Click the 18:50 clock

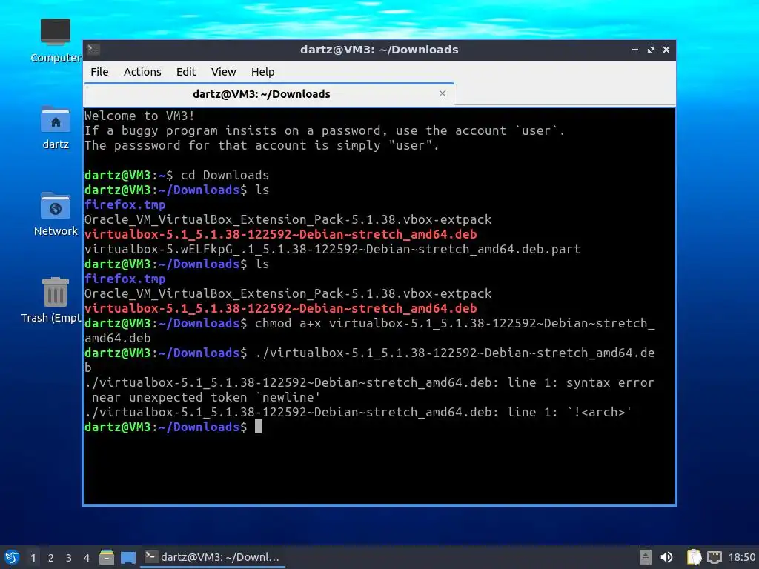click(x=741, y=557)
